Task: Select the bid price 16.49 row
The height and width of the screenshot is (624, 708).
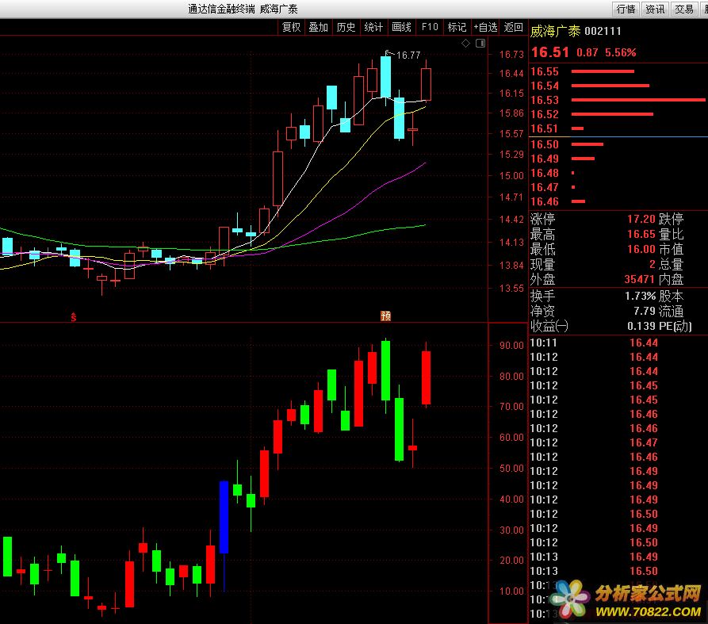Action: coord(618,159)
